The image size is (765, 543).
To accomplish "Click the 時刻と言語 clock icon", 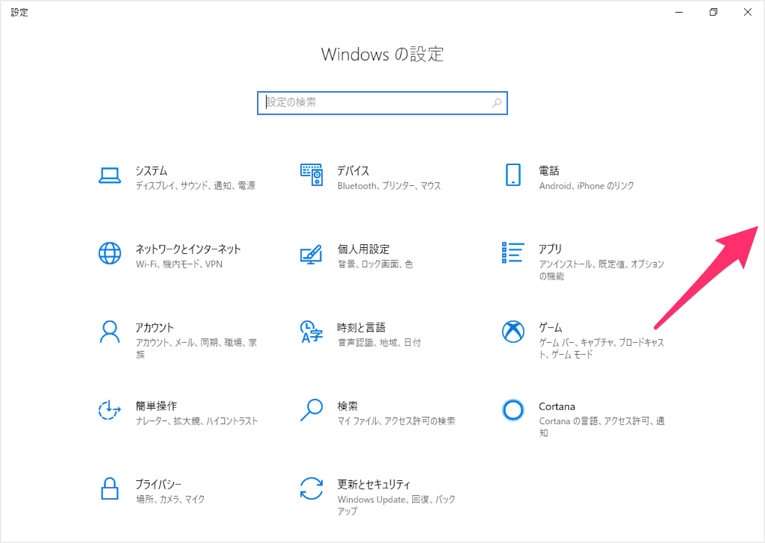I will point(311,332).
